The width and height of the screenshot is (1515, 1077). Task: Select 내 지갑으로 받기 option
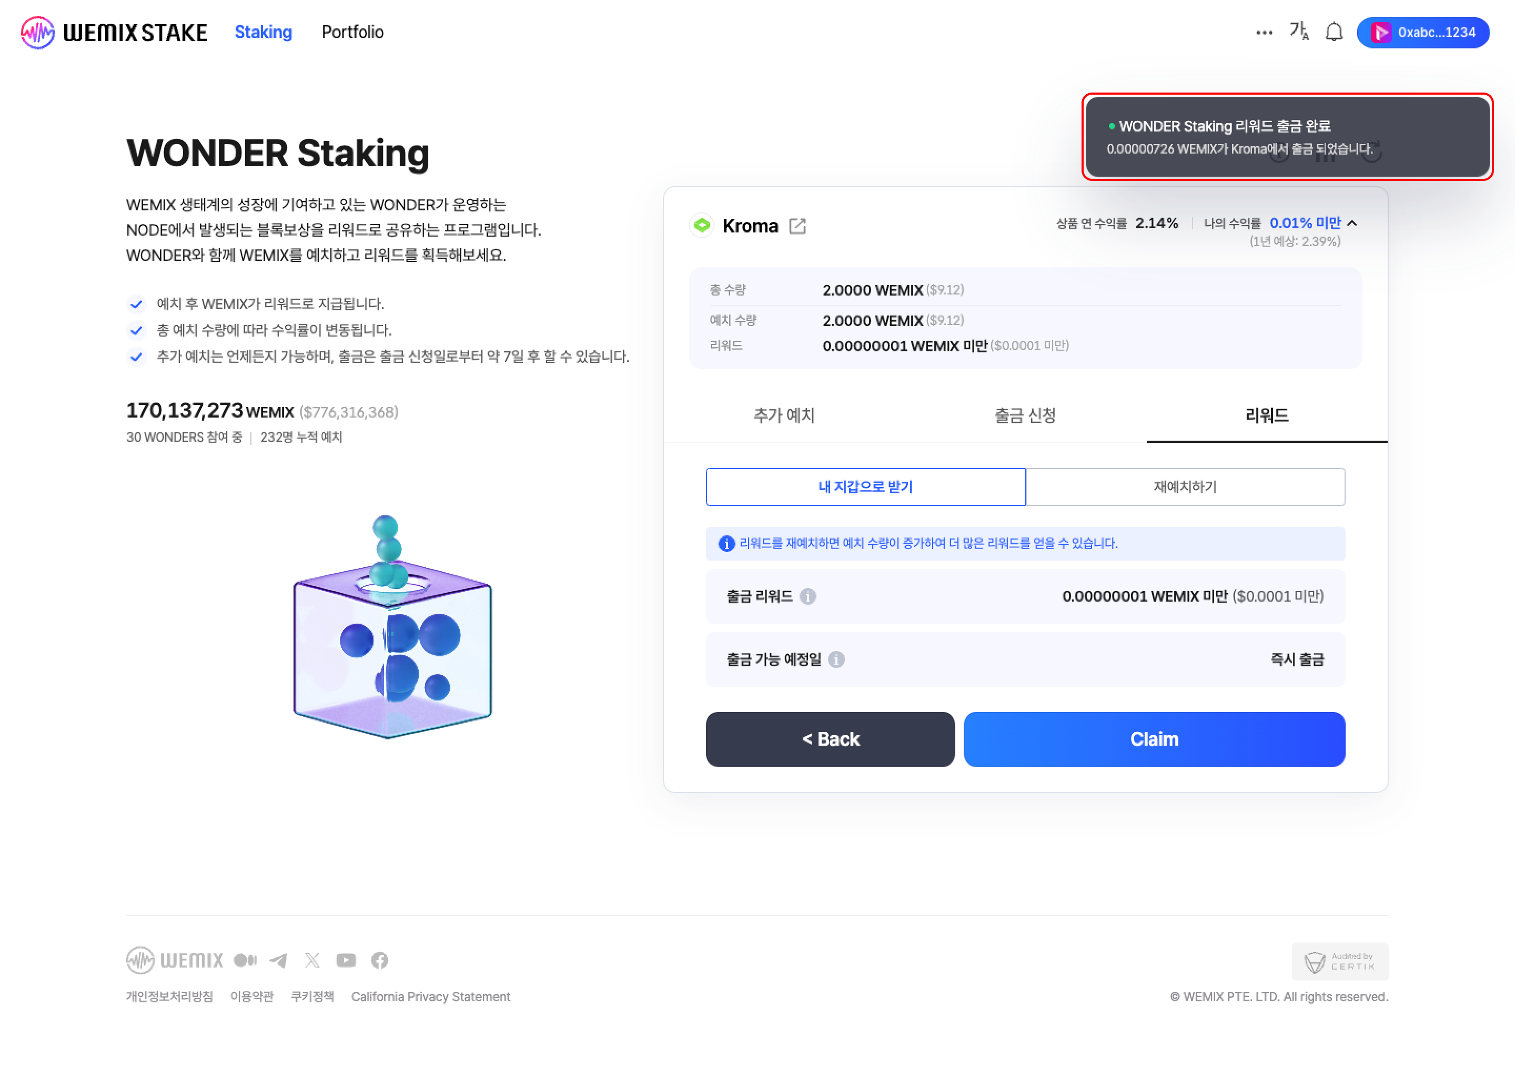coord(865,487)
